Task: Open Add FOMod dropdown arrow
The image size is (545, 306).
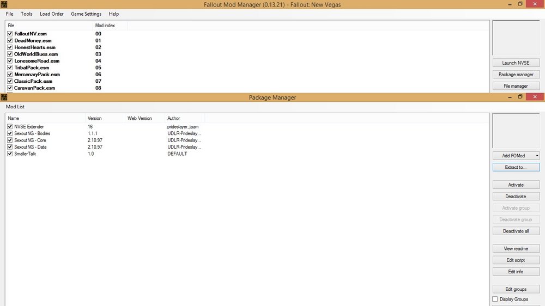Action: (537, 156)
